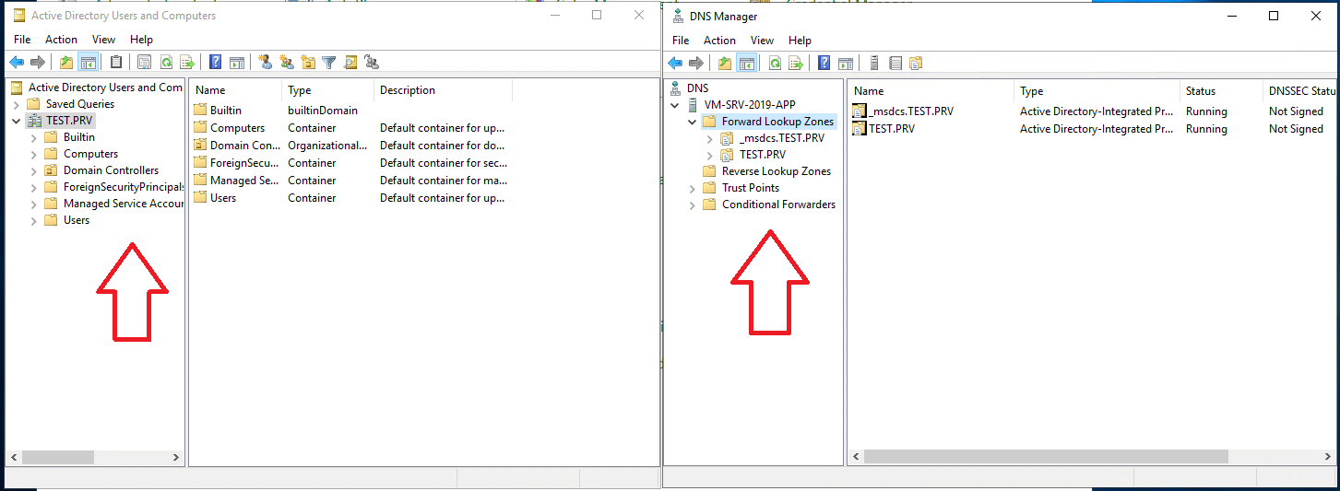The width and height of the screenshot is (1340, 491).
Task: Open File menu in Active Directory window
Action: [22, 40]
